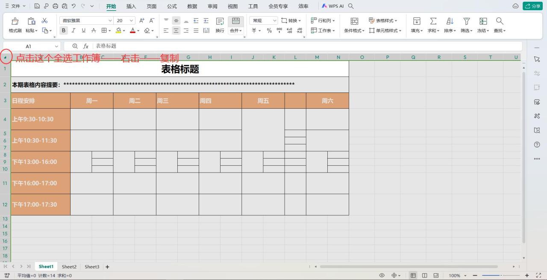Open the borders dropdown arrow

(109, 31)
